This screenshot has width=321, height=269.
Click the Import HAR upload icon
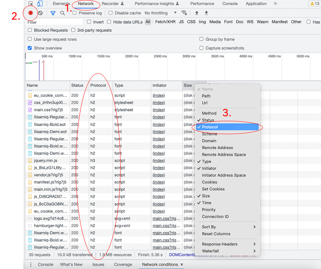197,13
